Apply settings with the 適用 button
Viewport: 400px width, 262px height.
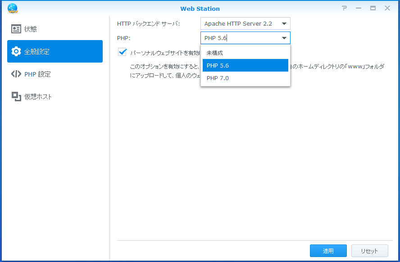328,251
